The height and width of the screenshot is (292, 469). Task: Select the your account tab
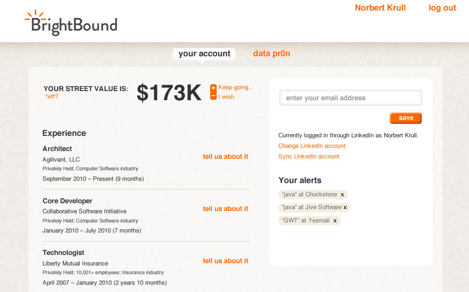coord(204,54)
